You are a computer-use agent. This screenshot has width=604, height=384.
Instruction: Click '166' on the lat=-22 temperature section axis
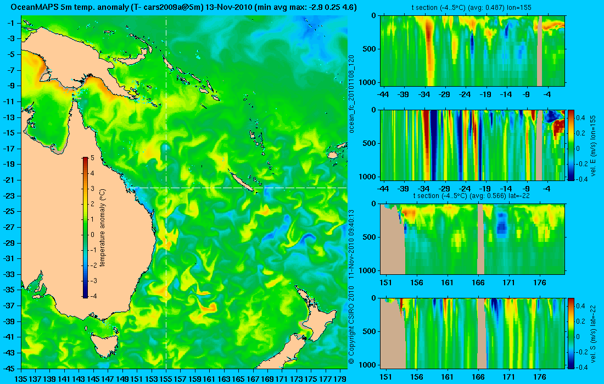478,283
